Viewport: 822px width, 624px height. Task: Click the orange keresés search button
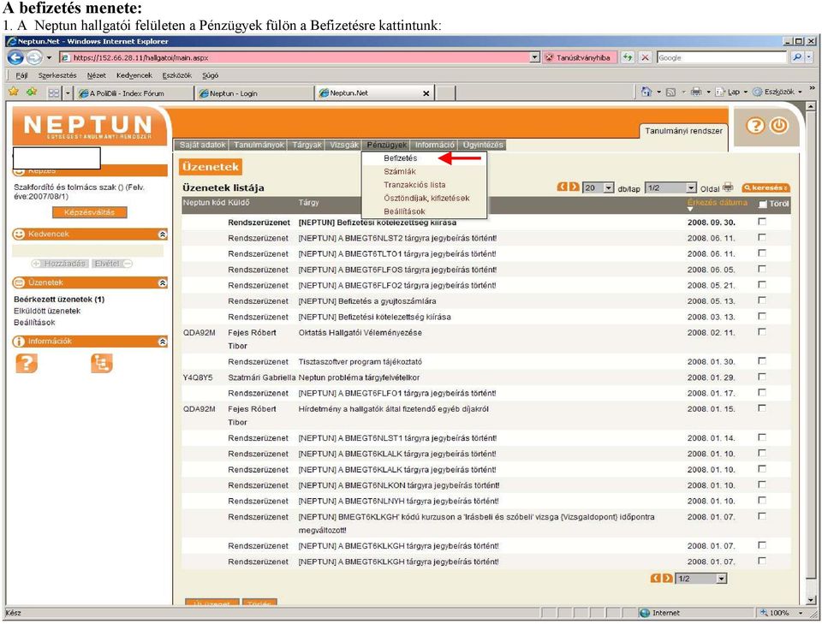(765, 187)
